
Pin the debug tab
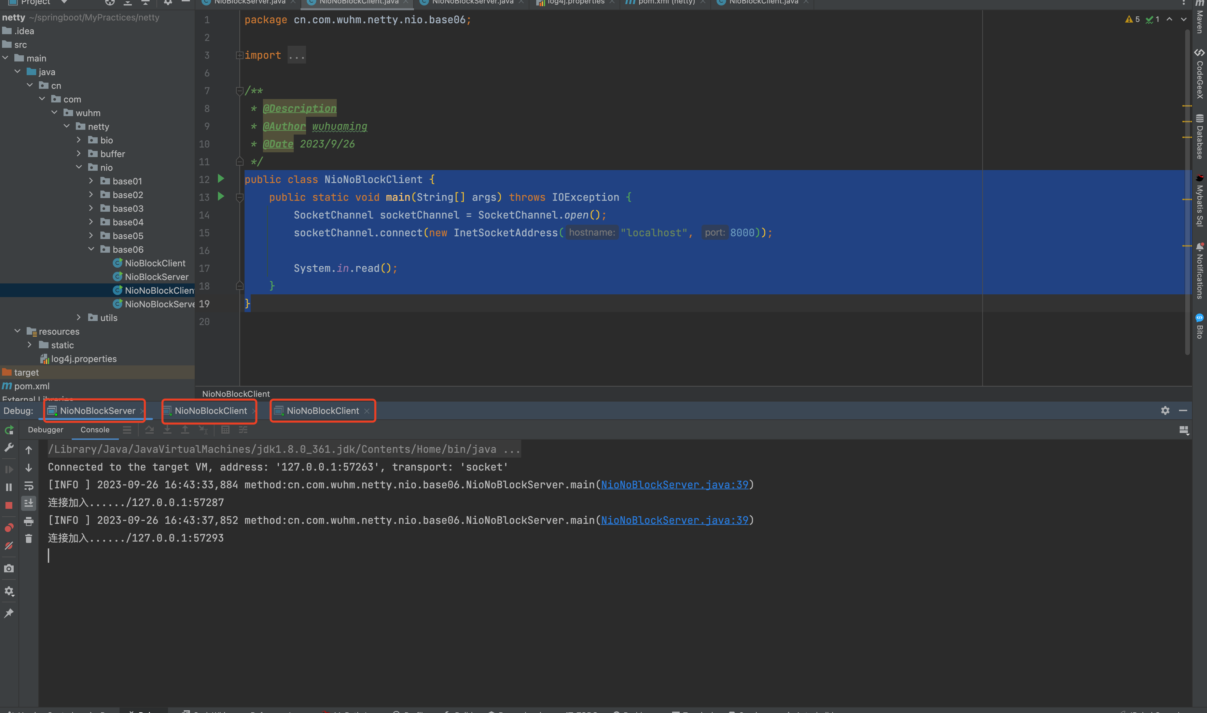coord(9,613)
